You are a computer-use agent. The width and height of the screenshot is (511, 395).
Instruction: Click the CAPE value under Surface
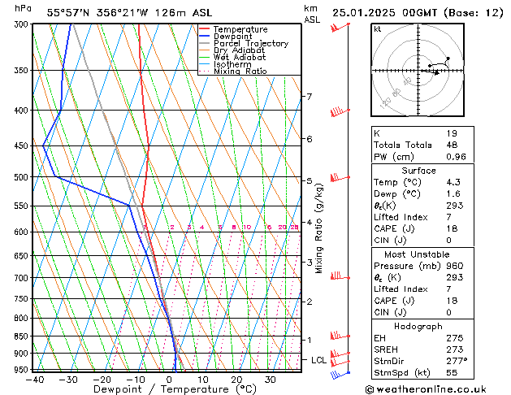tap(452, 228)
